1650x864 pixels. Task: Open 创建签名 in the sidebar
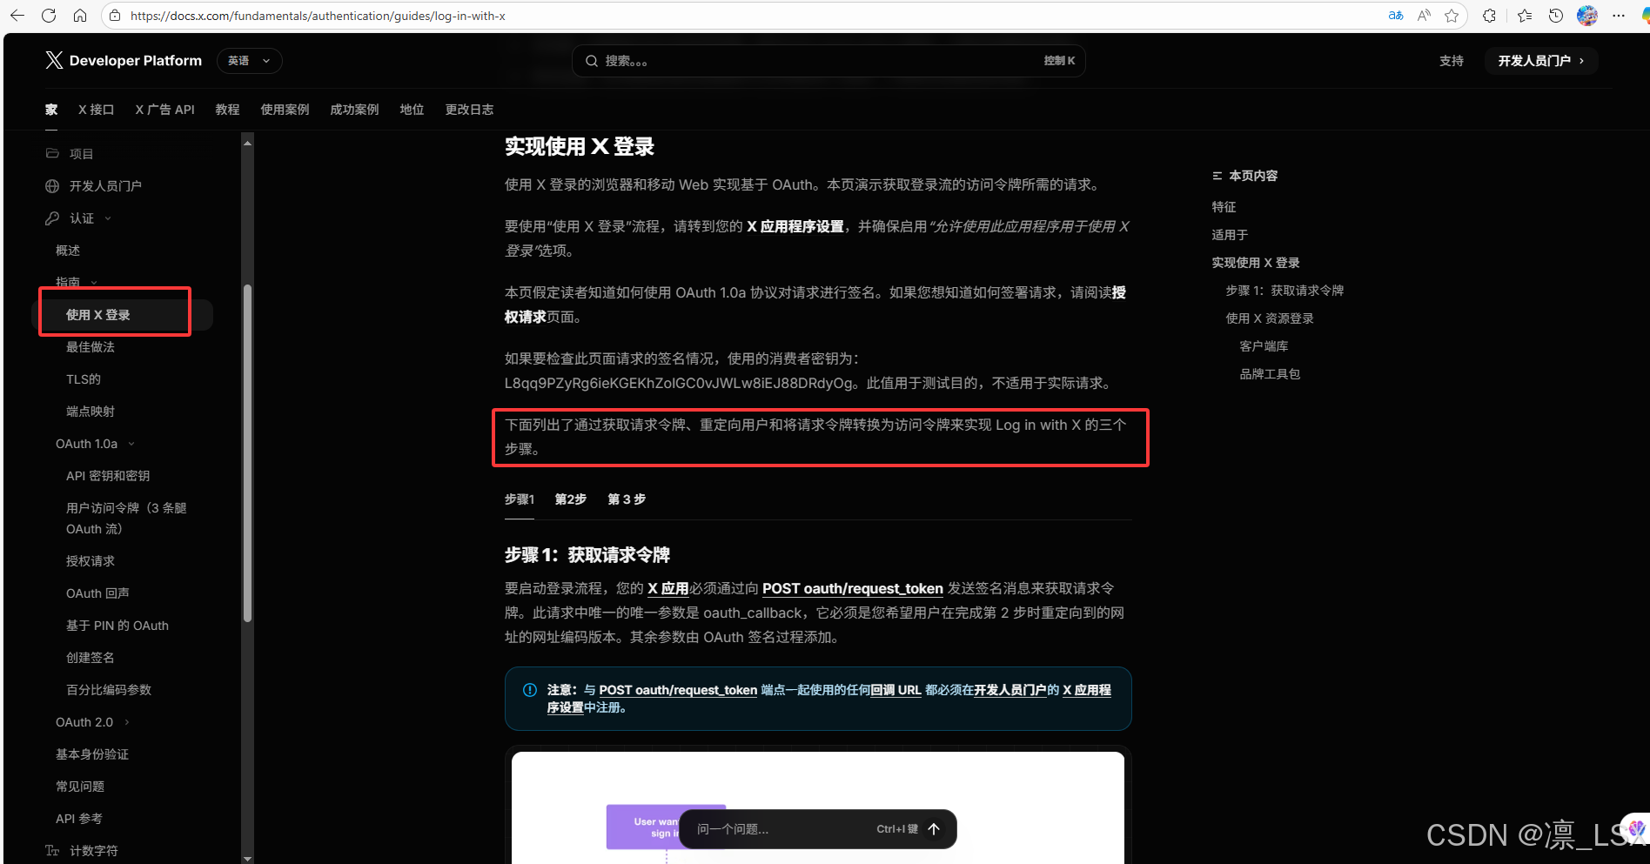tap(91, 658)
